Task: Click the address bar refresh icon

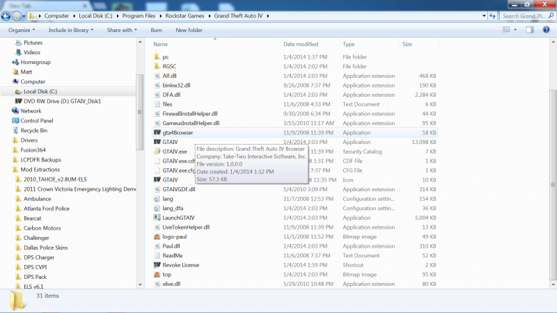Action: tap(492, 16)
